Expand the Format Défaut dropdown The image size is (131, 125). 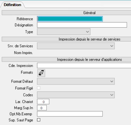coord(76,81)
